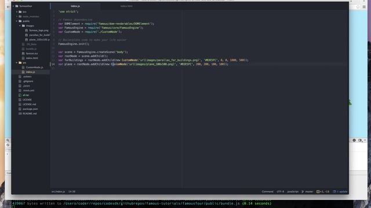
Task: Click the 14:38 cursor position indicator
Action: [x=72, y=191]
